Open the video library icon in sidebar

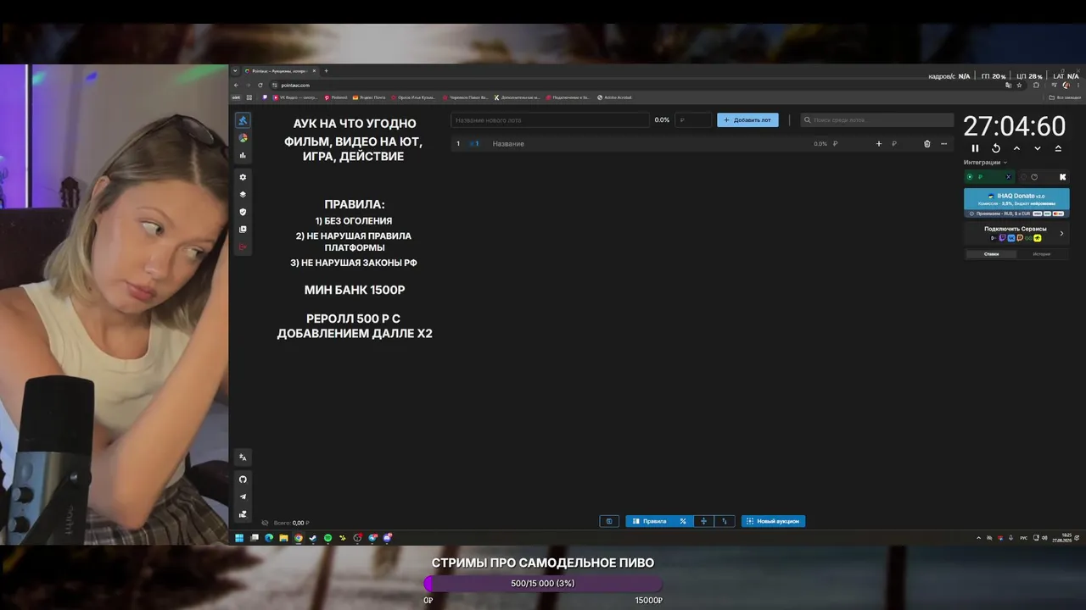click(x=243, y=230)
